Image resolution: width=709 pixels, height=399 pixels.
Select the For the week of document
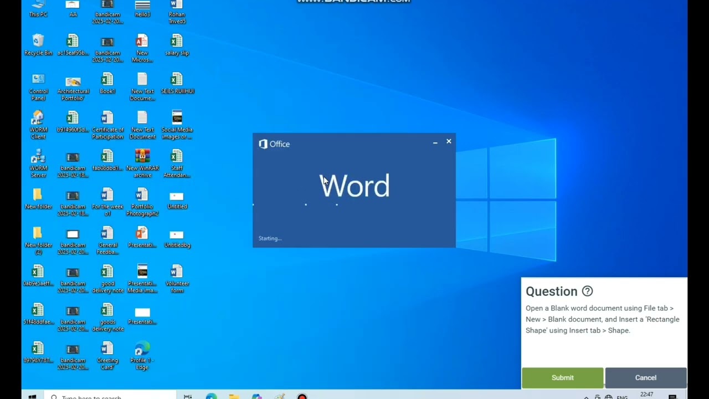[107, 202]
